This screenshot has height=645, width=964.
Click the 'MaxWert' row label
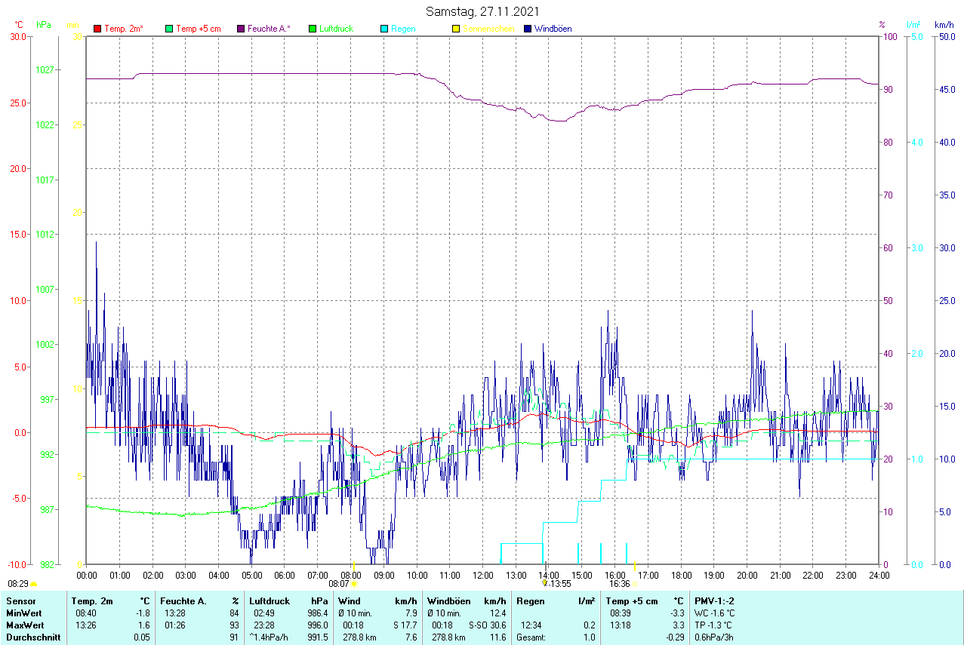pyautogui.click(x=24, y=625)
